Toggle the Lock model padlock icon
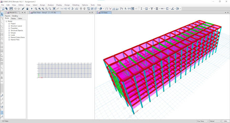 tap(27, 9)
